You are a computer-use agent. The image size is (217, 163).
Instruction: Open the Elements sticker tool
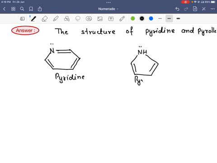pyautogui.click(x=89, y=19)
